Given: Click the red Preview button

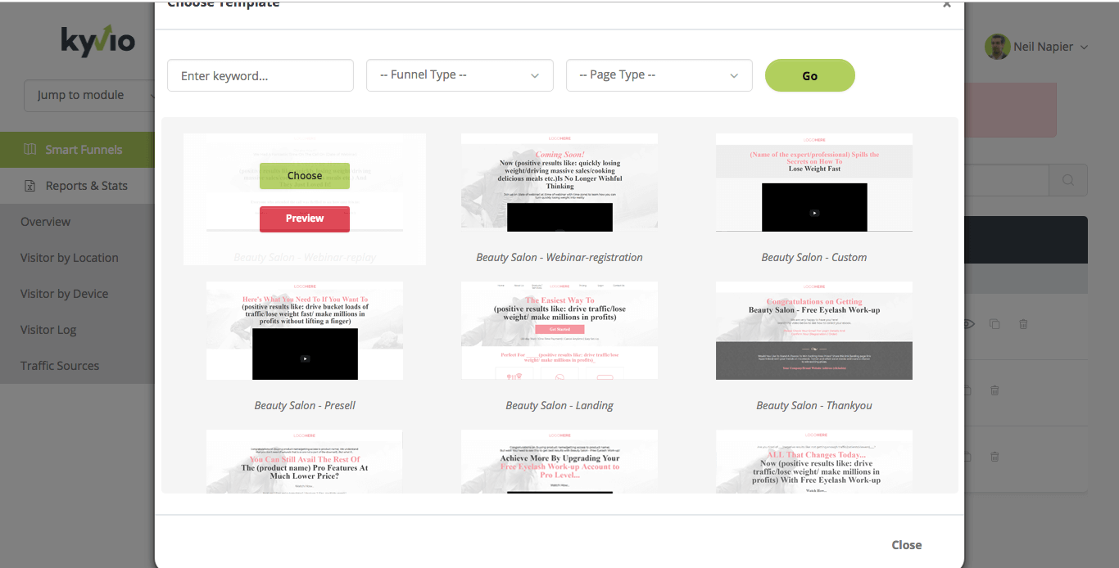Looking at the screenshot, I should coord(305,219).
